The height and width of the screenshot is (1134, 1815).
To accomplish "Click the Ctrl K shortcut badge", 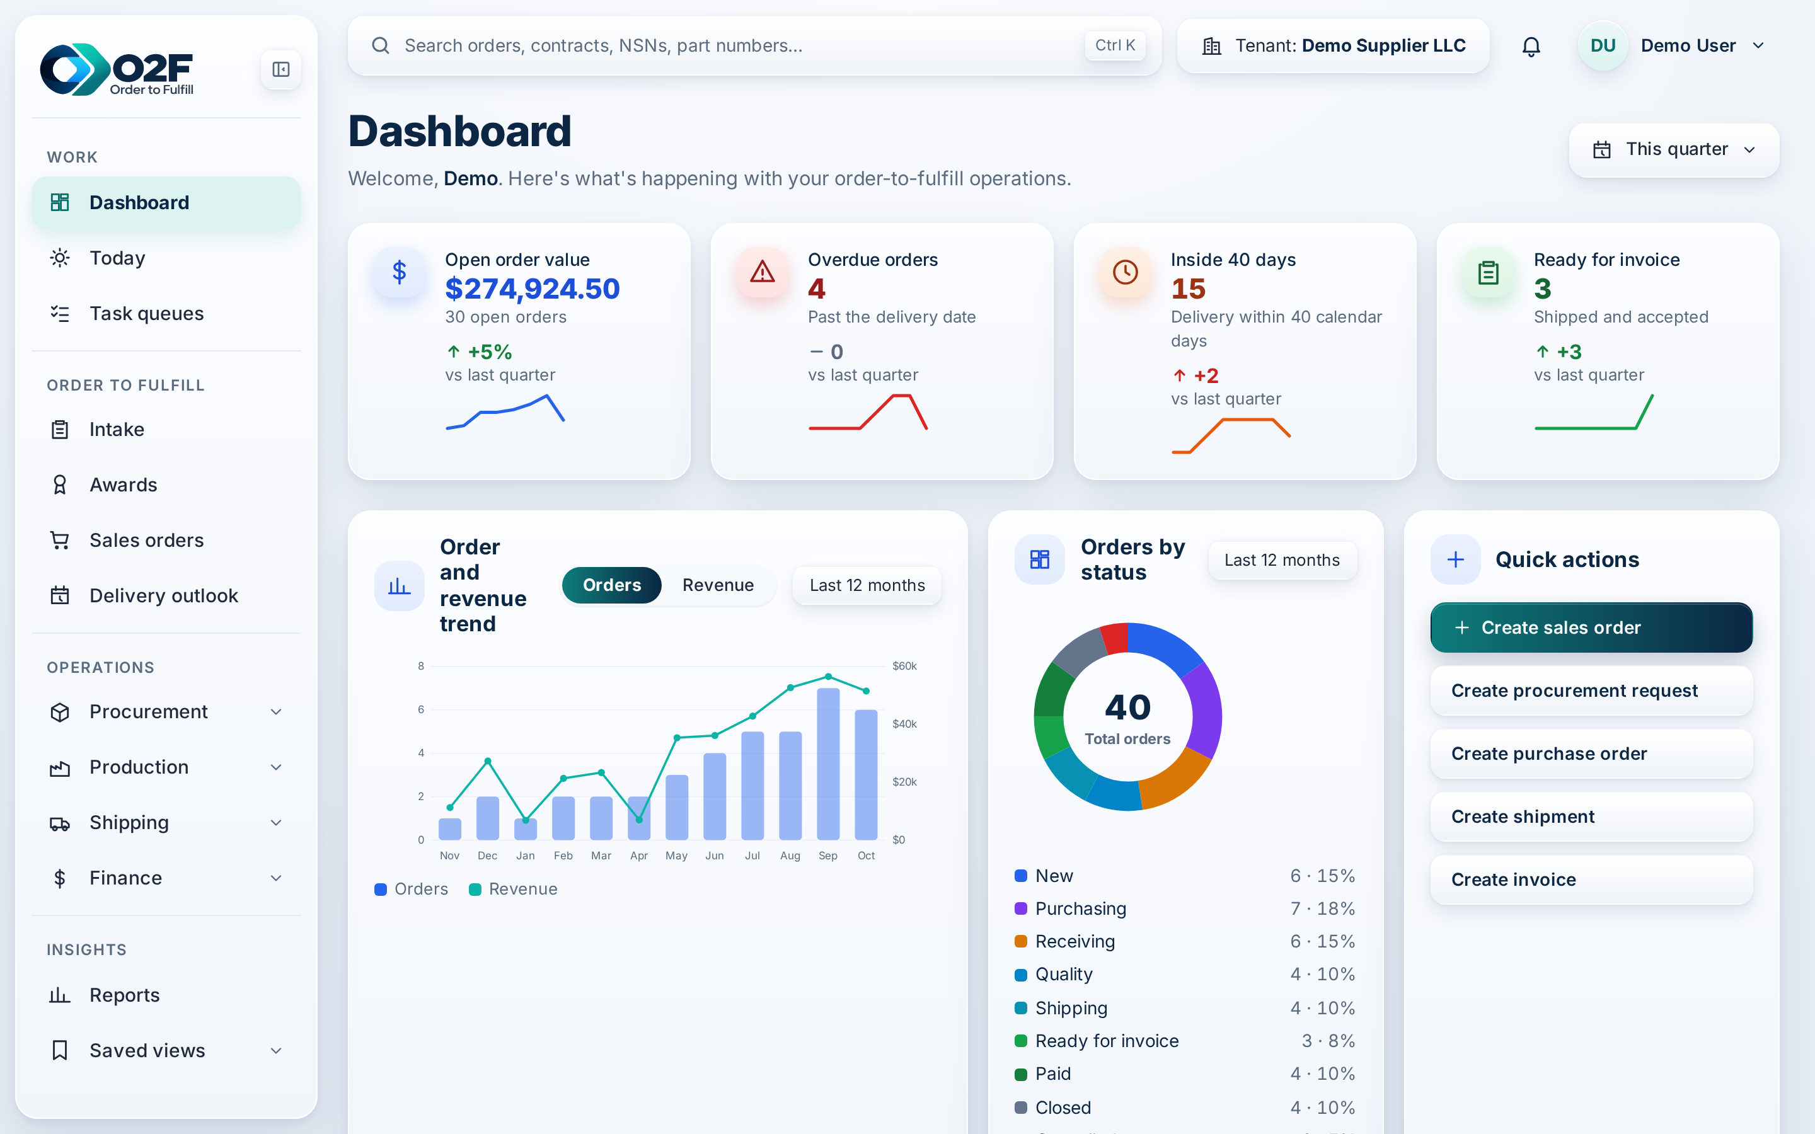I will point(1114,46).
